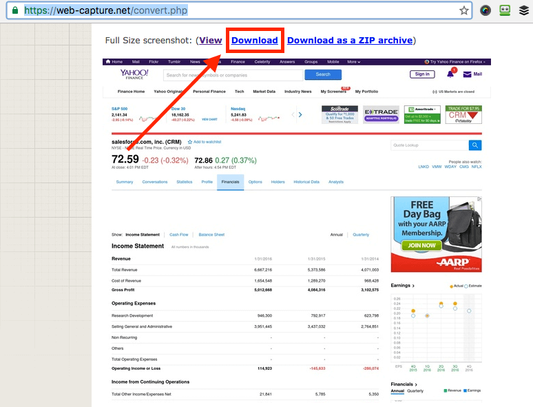Select Quarterly in the Financials chart
The height and width of the screenshot is (407, 533).
pyautogui.click(x=415, y=390)
